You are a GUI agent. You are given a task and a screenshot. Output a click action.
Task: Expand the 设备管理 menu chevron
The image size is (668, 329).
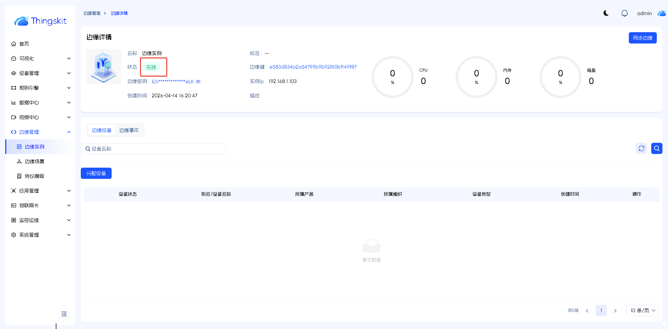(x=69, y=73)
